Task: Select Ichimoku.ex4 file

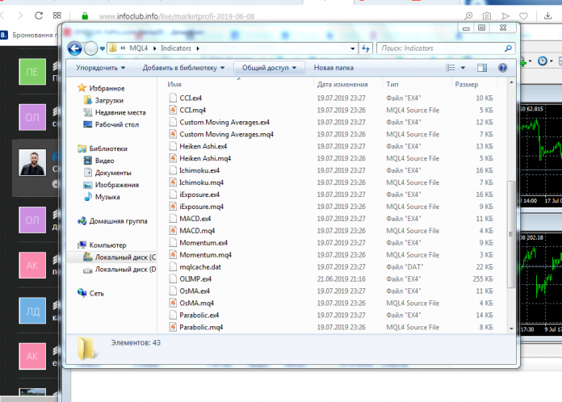Action: click(x=199, y=170)
